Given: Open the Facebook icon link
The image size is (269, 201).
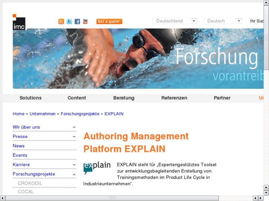Looking at the screenshot, I should pos(77,21).
